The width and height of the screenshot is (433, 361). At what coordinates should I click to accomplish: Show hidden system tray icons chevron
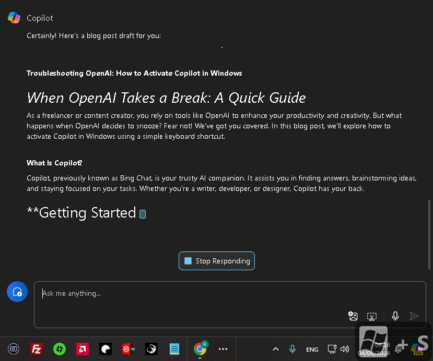276,349
